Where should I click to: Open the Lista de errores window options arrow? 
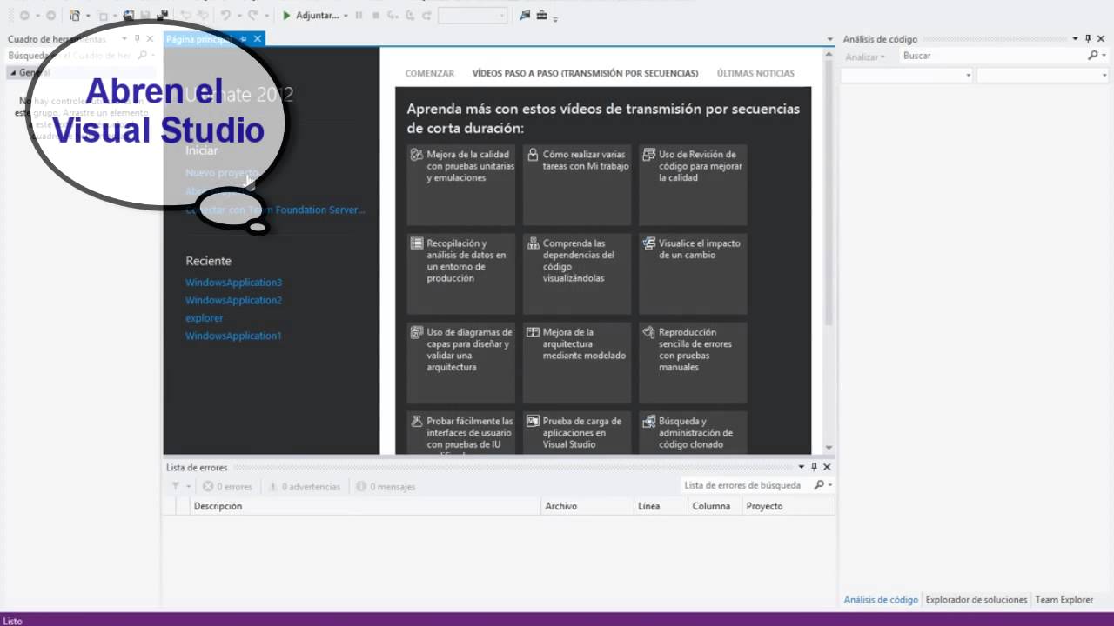tap(802, 467)
